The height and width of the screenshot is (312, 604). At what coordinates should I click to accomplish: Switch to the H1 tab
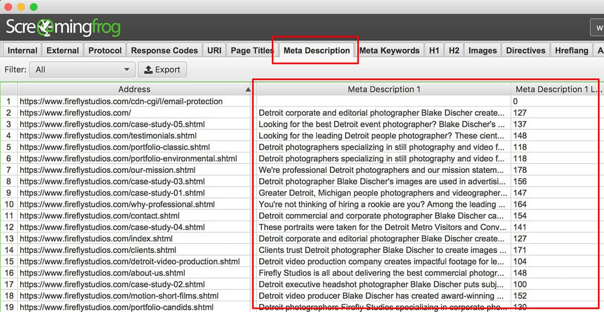[x=434, y=50]
